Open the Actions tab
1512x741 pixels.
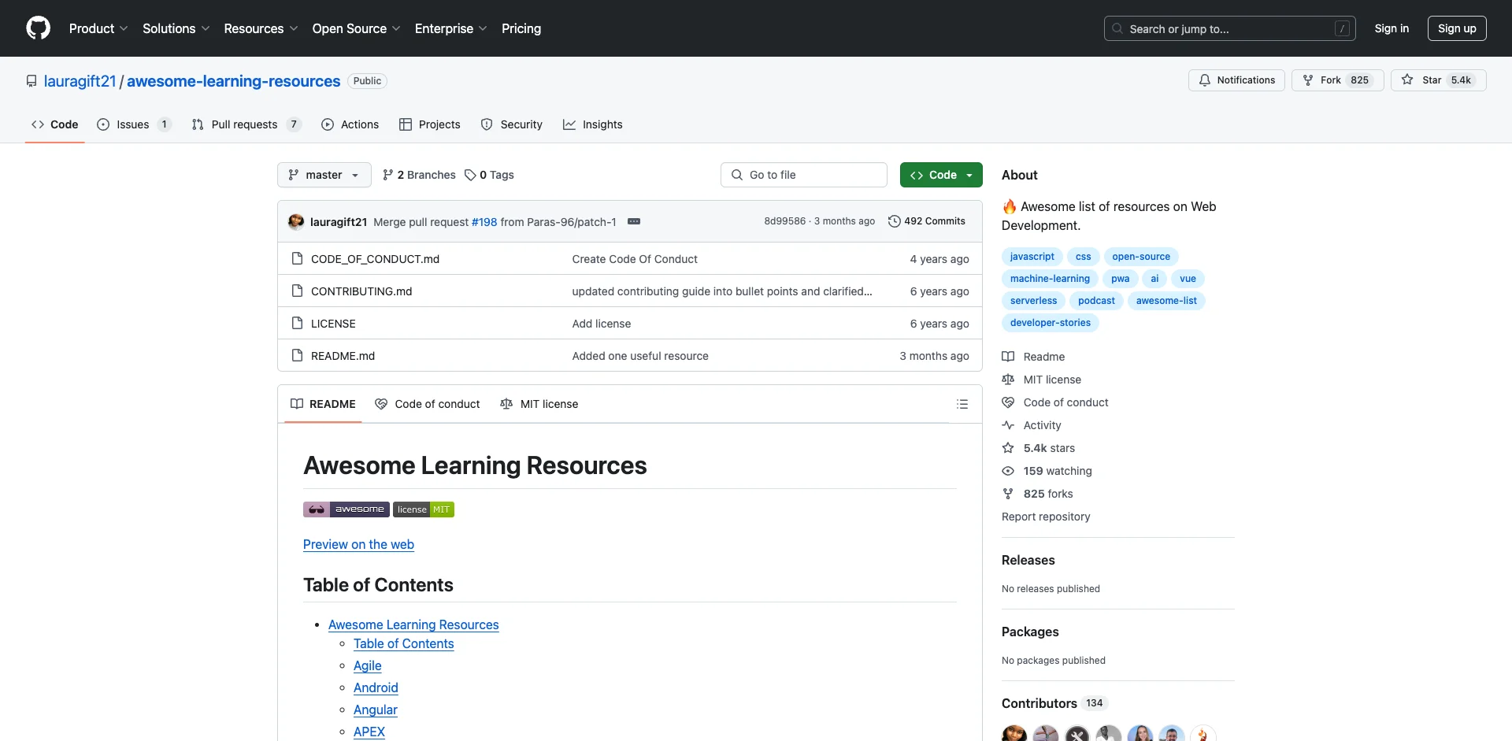click(x=350, y=124)
